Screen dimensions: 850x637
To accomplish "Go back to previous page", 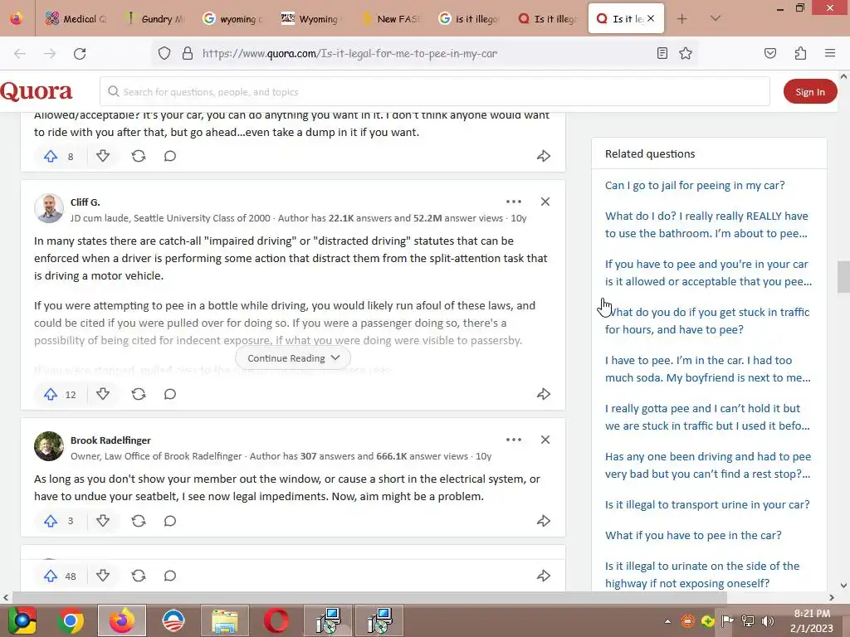I will point(20,54).
